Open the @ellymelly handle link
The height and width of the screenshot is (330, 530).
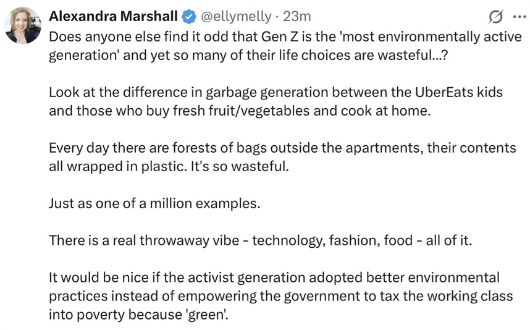pyautogui.click(x=236, y=16)
